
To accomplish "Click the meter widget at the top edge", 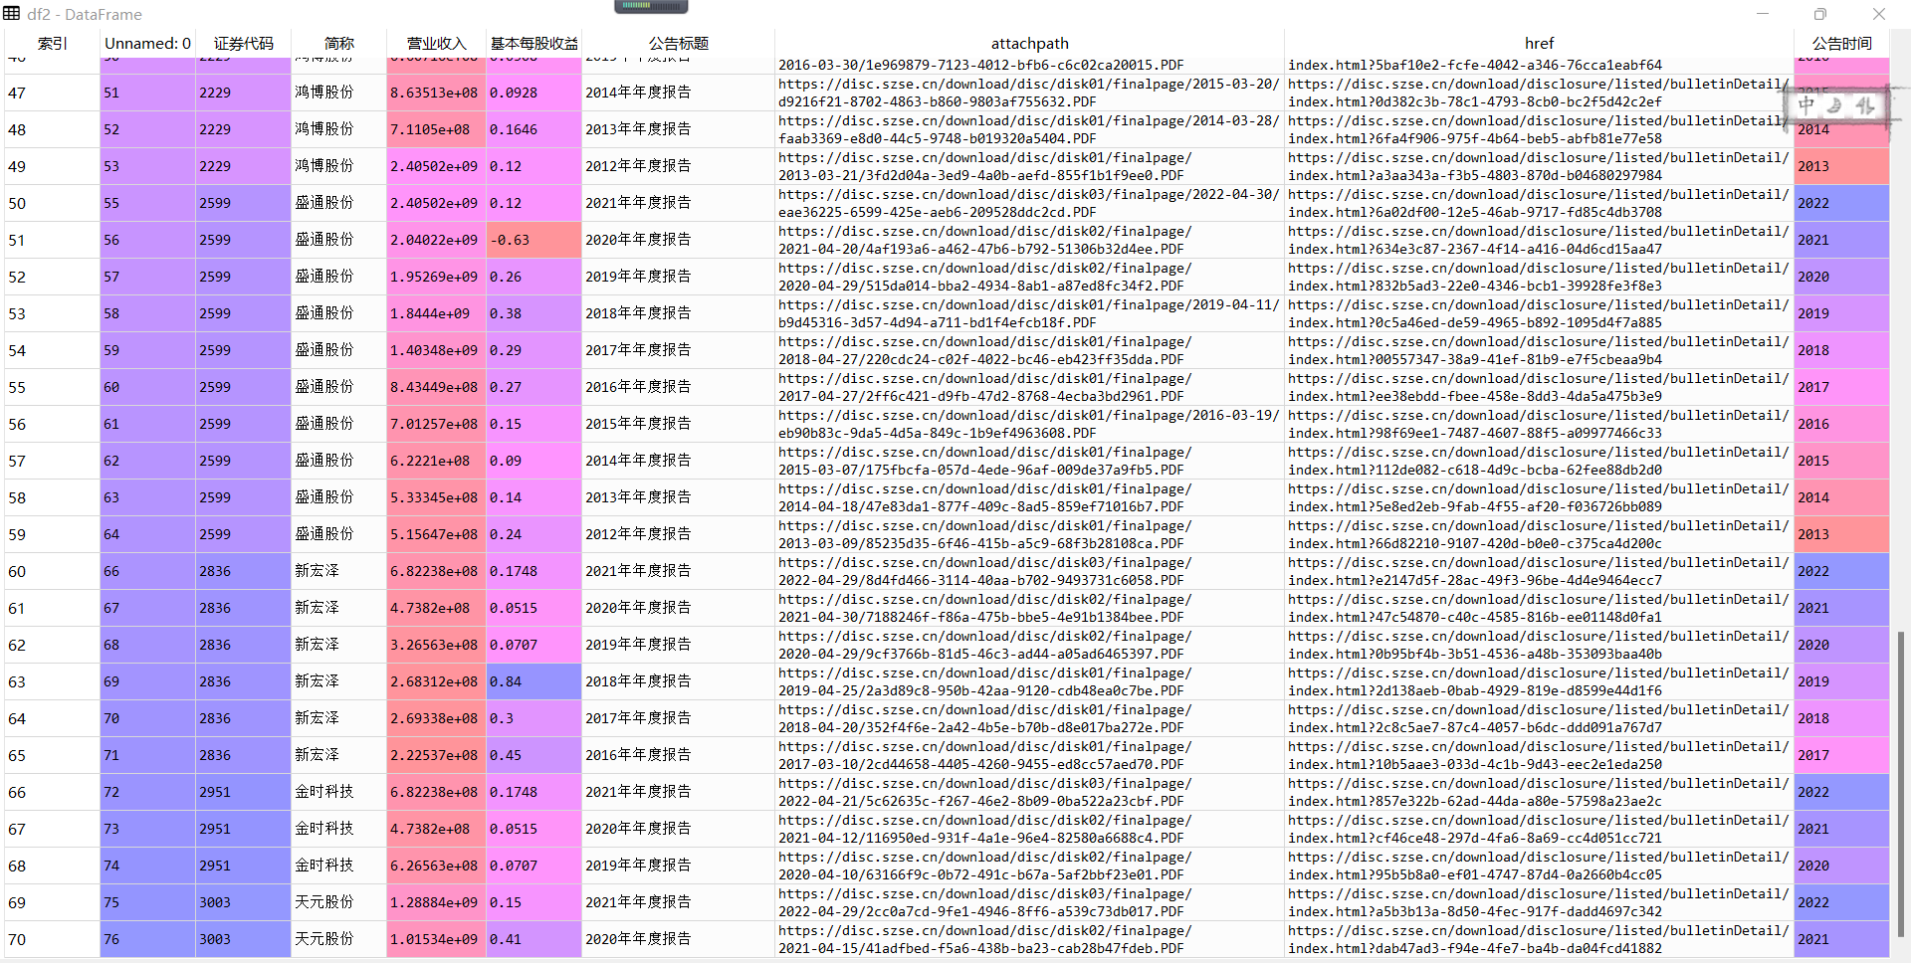I will (651, 6).
